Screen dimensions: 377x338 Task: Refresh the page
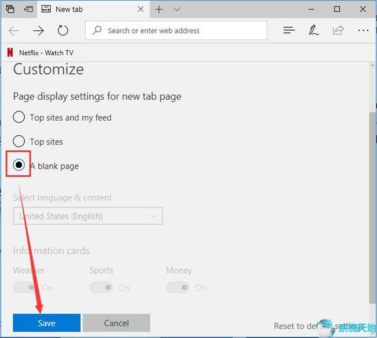[x=63, y=30]
